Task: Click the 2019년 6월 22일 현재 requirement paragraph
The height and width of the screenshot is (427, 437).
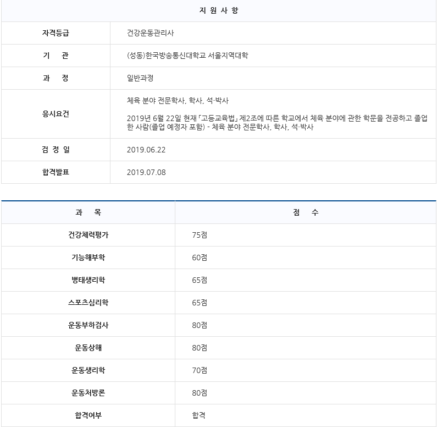Action: (277, 123)
